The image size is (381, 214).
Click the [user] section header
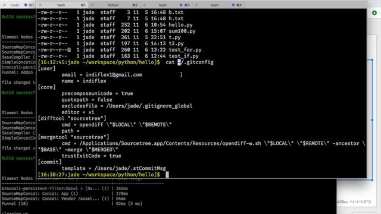46,68
